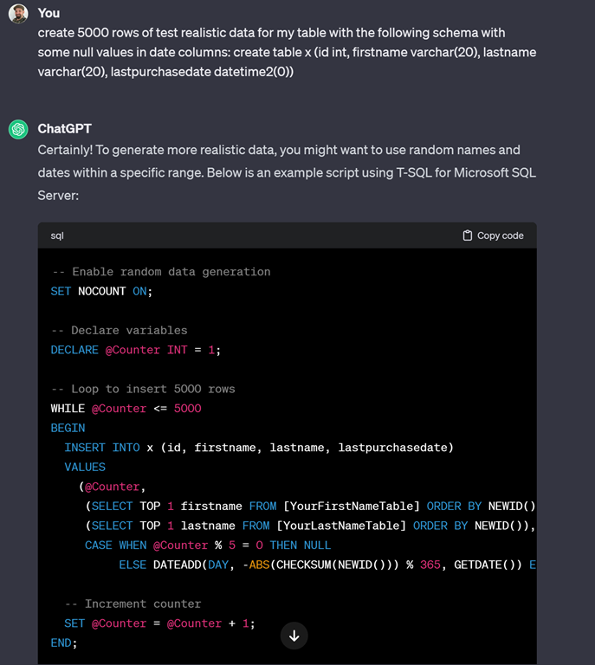
Task: Click the ChatGPT logo icon
Action: coord(18,129)
